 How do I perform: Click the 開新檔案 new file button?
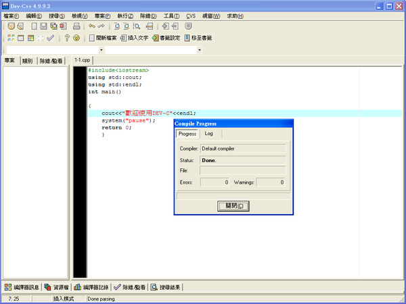pos(103,38)
